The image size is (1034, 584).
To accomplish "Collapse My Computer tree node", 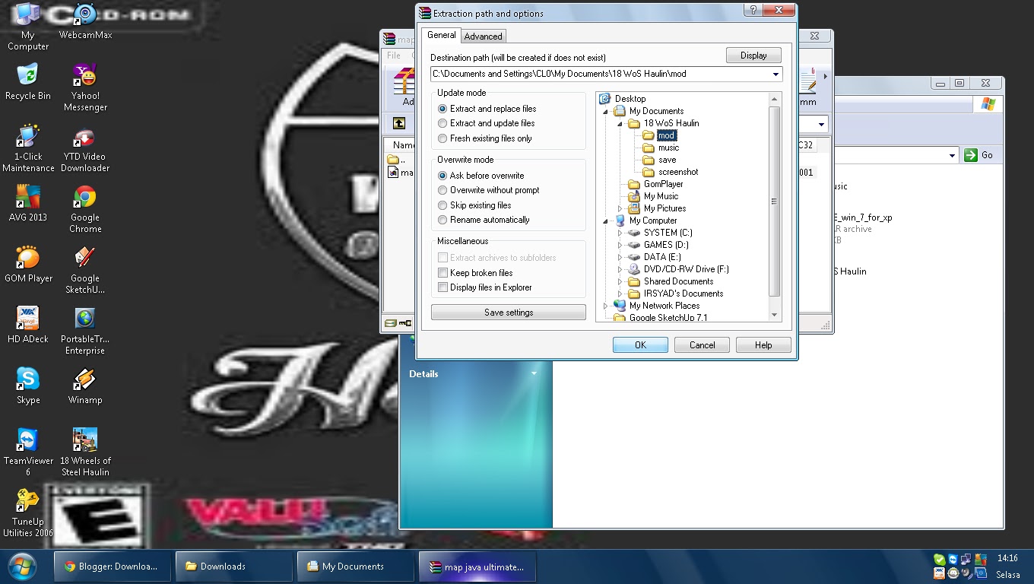I will [x=606, y=221].
